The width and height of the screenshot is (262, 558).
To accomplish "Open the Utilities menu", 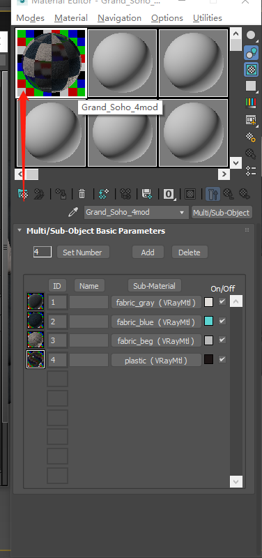I will pos(208,18).
